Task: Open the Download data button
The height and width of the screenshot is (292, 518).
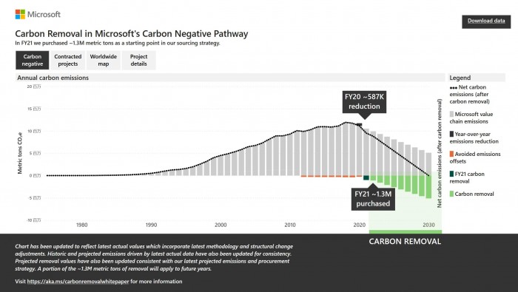Action: coord(486,21)
